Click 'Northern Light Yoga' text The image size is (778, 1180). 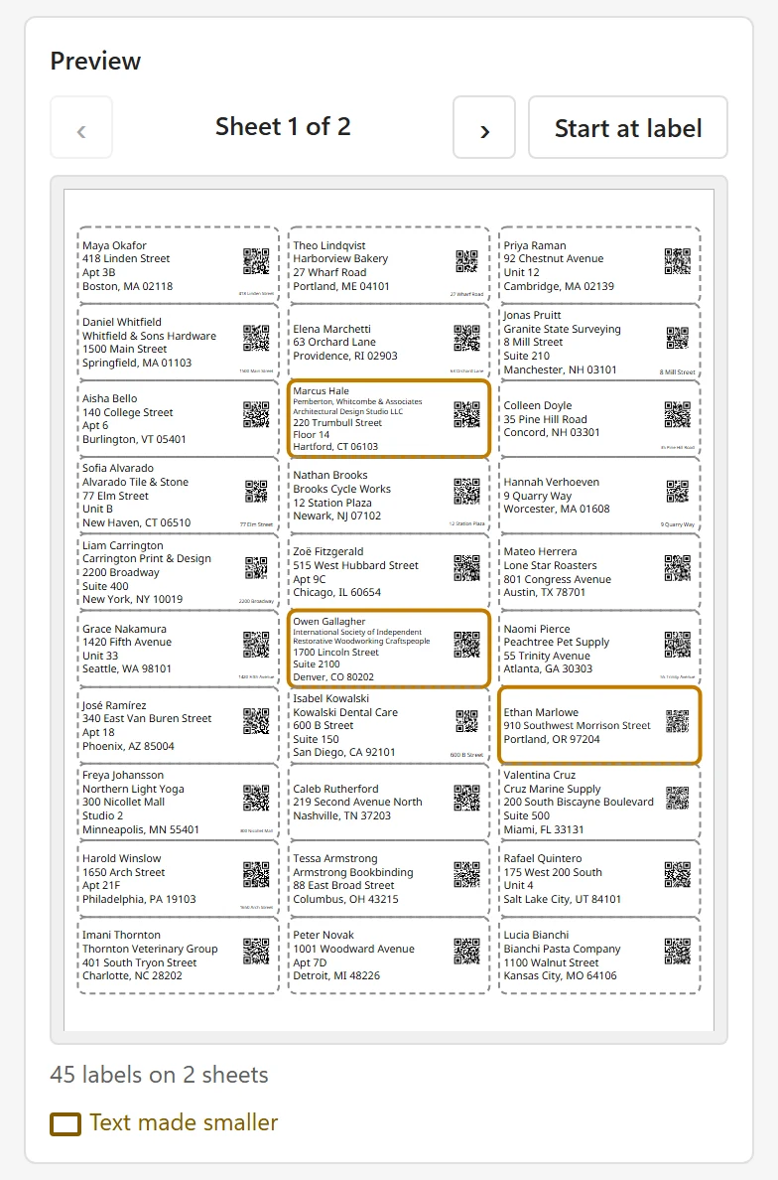coord(133,789)
